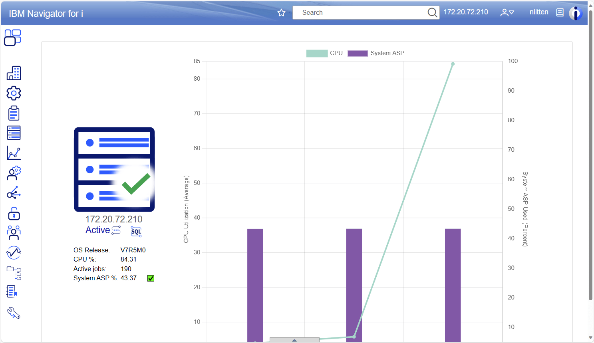Click the SQL icon under the server
This screenshot has width=594, height=343.
click(x=136, y=231)
